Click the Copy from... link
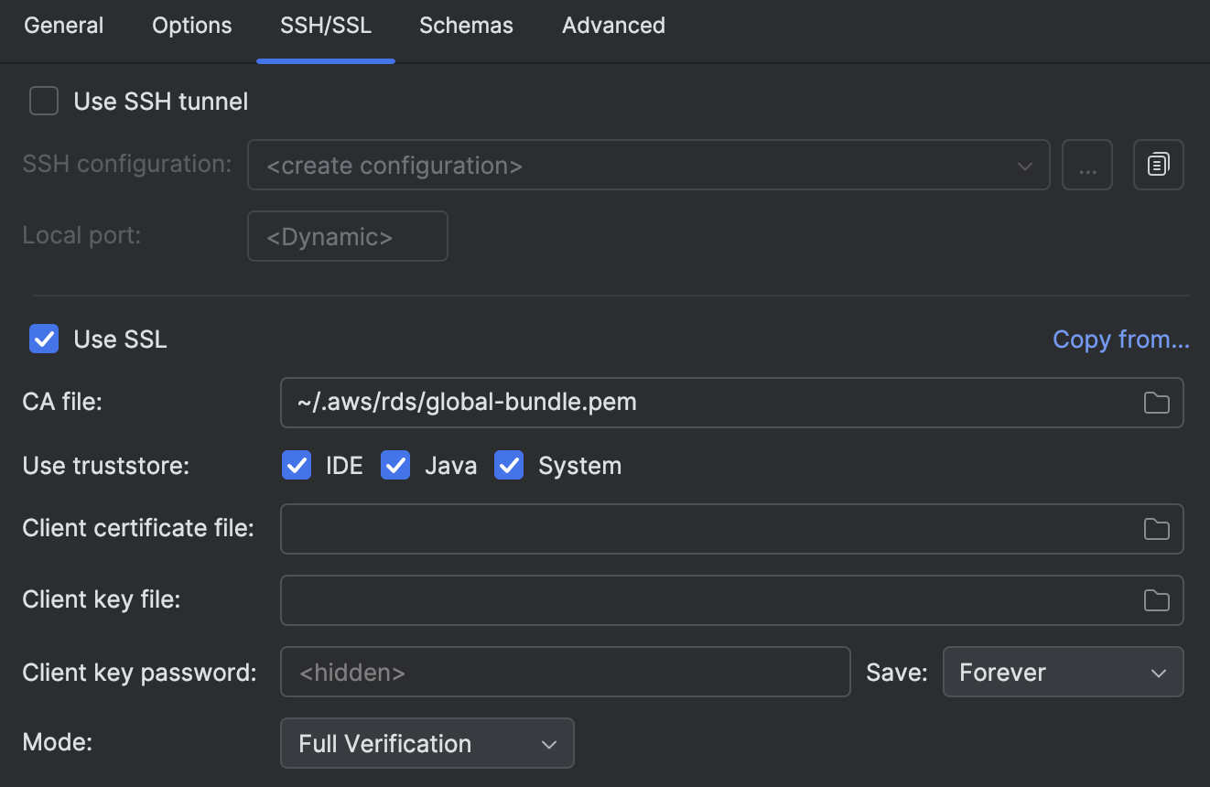 click(1121, 340)
